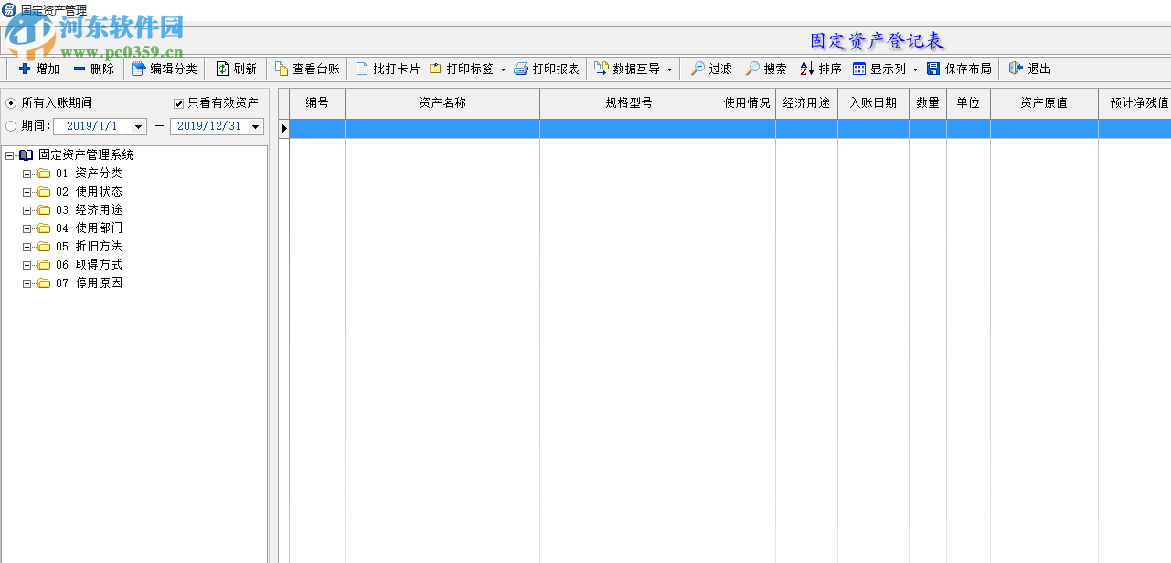The width and height of the screenshot is (1171, 563).
Task: Click the folder icon of 07 停用原因
Action: (44, 283)
